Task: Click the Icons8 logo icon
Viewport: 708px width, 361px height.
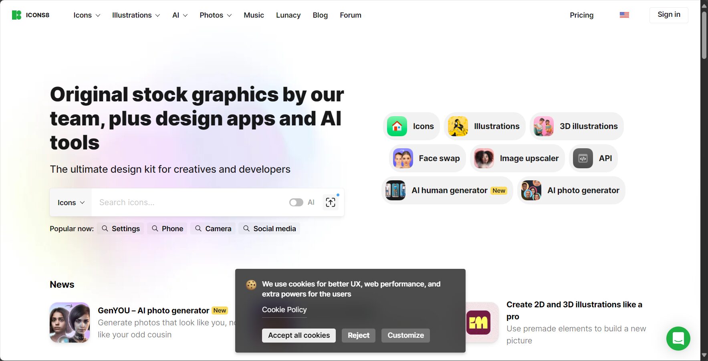Action: 16,15
